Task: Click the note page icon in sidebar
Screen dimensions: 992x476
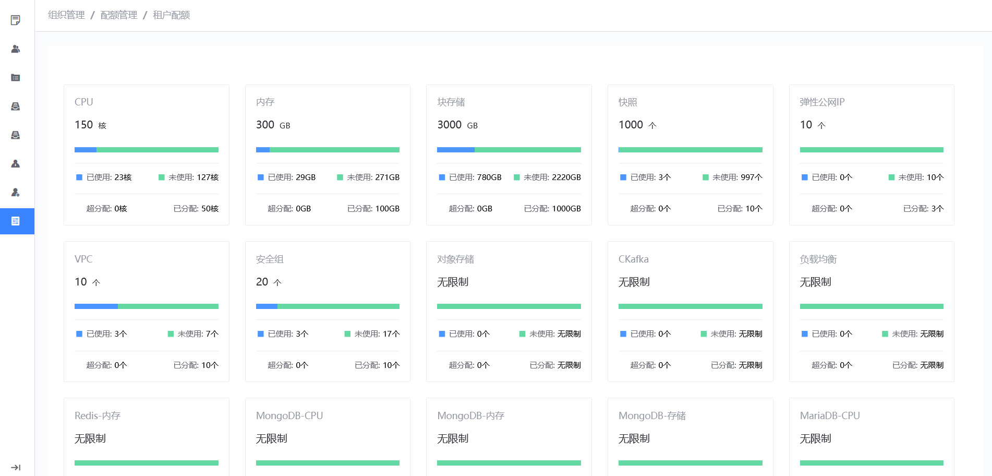Action: 16,20
